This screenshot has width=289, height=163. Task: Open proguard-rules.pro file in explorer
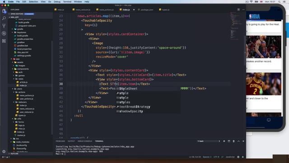27,26
